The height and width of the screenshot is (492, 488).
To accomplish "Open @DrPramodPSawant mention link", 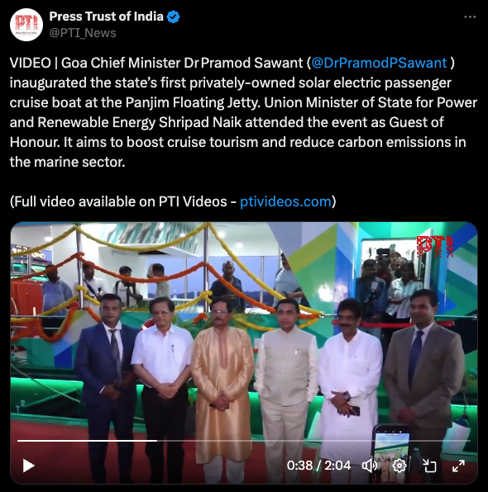I will (x=379, y=63).
